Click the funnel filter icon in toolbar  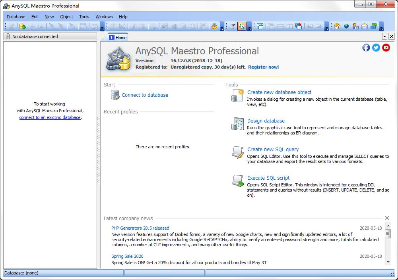(233, 27)
